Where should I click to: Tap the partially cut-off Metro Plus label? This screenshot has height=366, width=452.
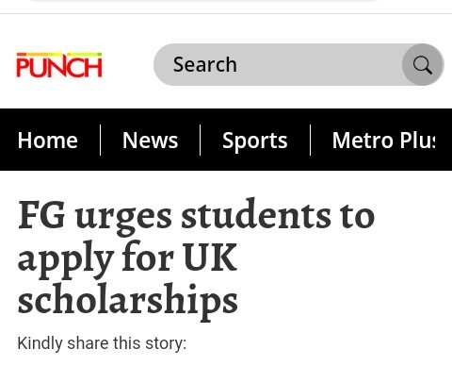tap(383, 141)
